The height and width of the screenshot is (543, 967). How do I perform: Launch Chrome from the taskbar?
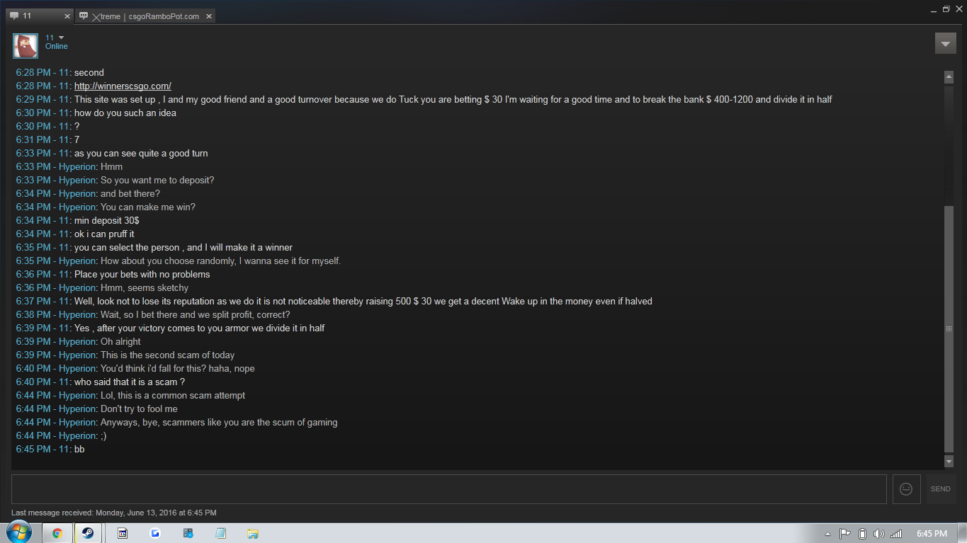click(57, 533)
